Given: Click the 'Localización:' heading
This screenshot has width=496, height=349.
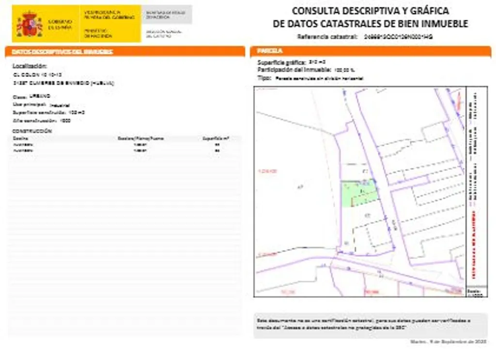Looking at the screenshot, I should (30, 66).
